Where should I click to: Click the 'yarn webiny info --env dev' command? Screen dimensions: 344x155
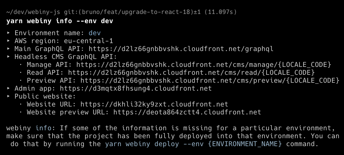coord(60,21)
